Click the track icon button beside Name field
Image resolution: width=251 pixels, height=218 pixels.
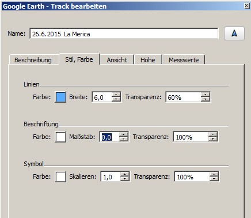click(x=234, y=33)
